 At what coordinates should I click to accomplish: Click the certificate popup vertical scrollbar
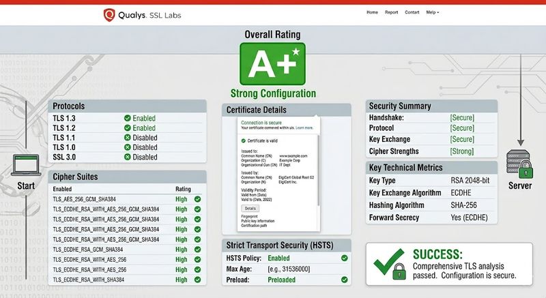(318, 170)
